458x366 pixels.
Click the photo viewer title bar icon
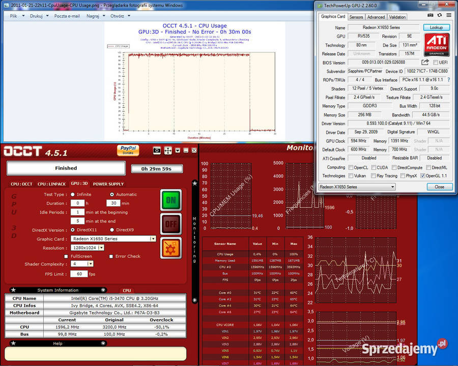point(7,5)
